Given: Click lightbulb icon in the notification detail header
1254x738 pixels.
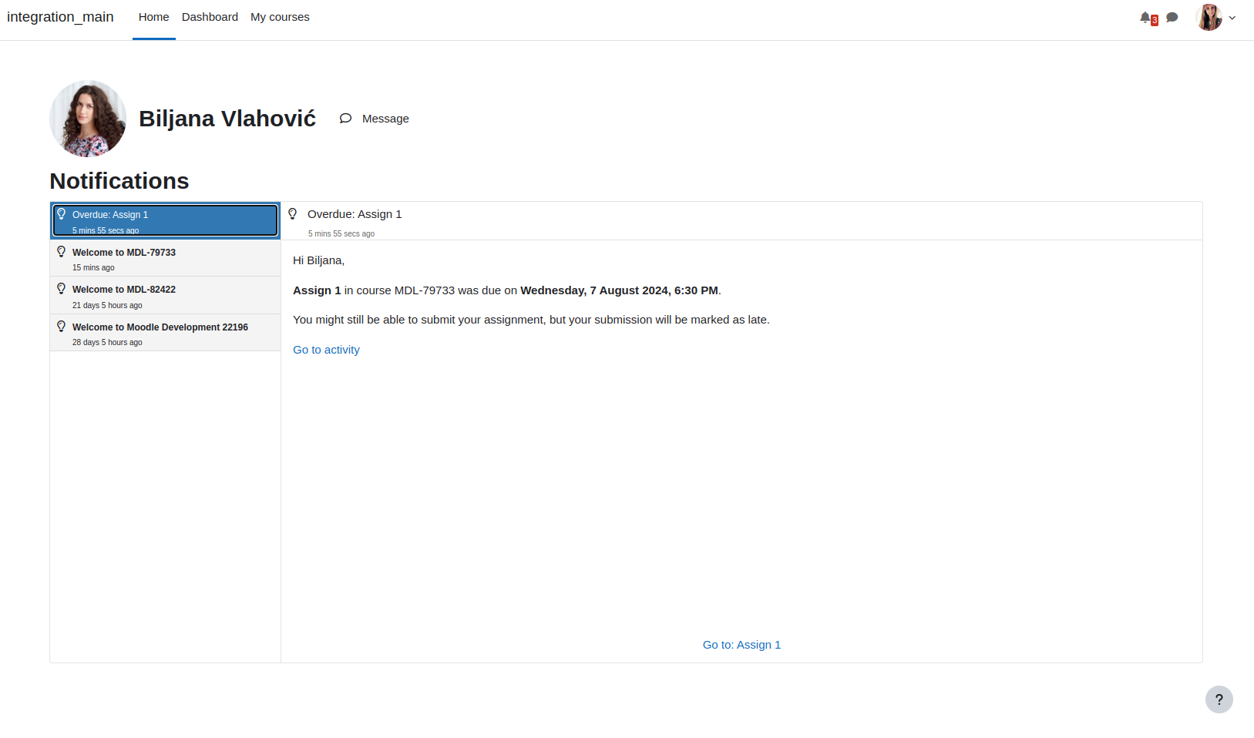Looking at the screenshot, I should coord(293,213).
